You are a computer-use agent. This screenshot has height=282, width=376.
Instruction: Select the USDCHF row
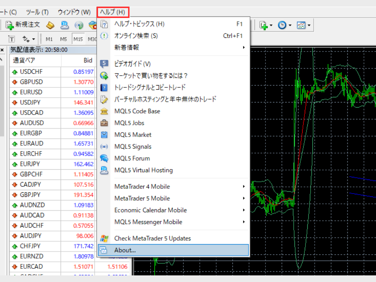point(53,72)
